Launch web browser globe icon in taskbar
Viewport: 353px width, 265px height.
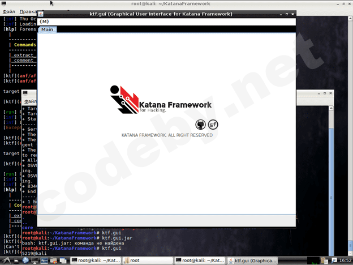pos(25,260)
